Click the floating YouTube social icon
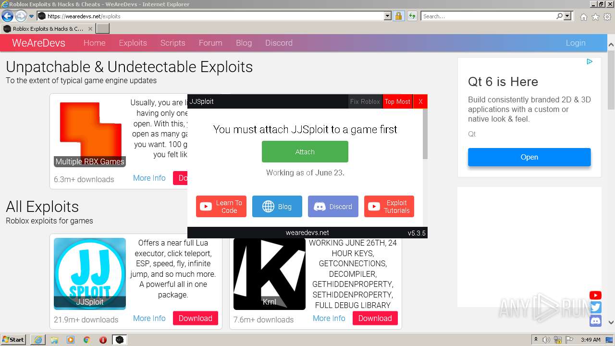 [595, 296]
